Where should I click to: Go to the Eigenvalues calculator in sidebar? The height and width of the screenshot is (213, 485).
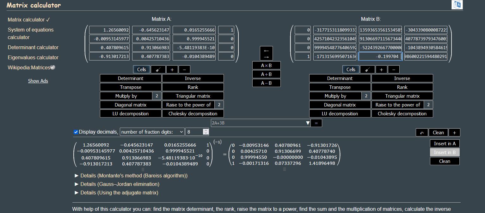coord(33,57)
